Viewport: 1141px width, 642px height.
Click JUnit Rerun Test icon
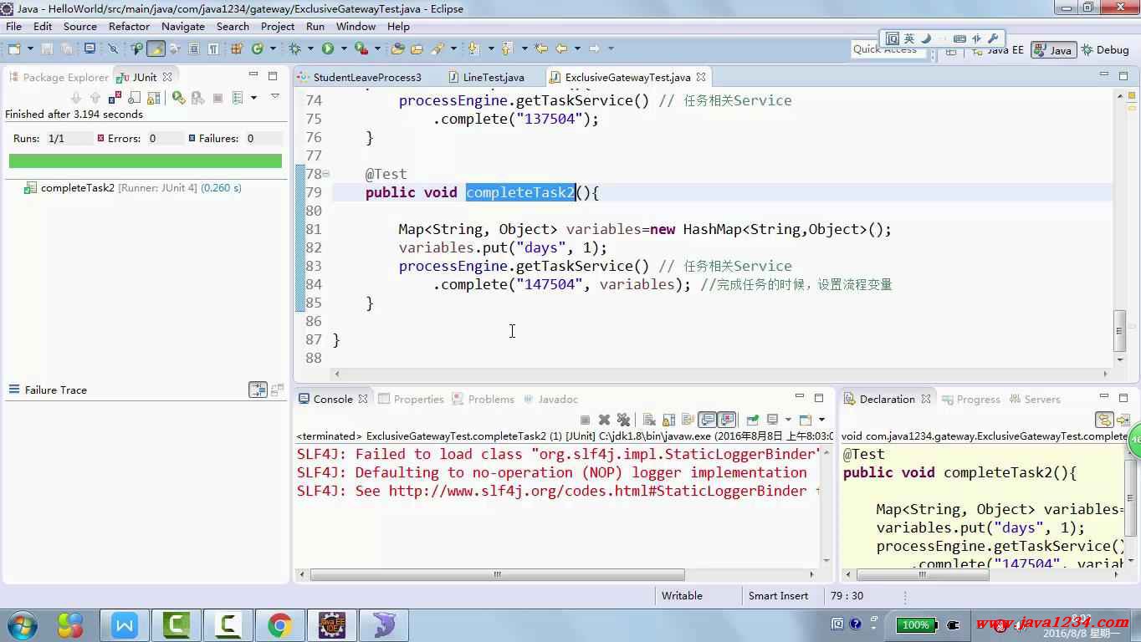coord(179,98)
